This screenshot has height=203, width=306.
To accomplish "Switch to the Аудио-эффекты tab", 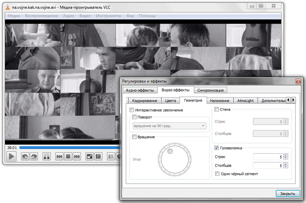I will [x=140, y=90].
